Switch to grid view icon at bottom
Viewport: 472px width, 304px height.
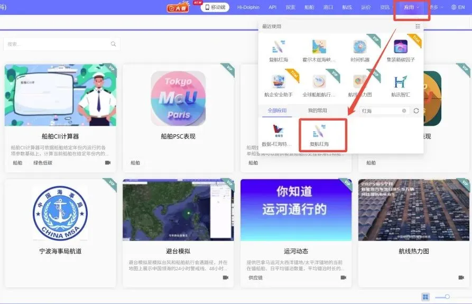[x=425, y=297]
